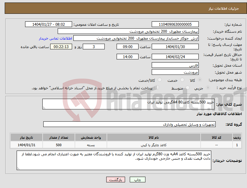Click the remaining days field showing 3
Viewport: 247px width, 188px height.
point(94,47)
